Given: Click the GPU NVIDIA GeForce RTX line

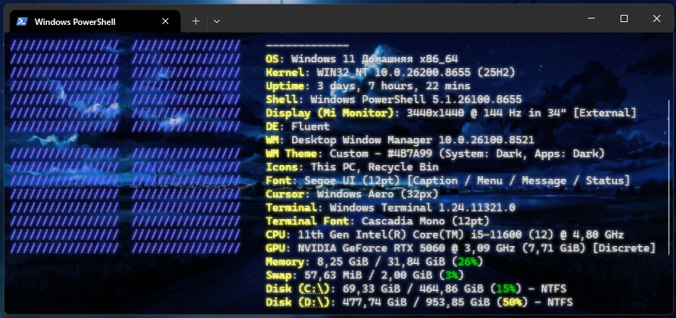Looking at the screenshot, I should (461, 248).
